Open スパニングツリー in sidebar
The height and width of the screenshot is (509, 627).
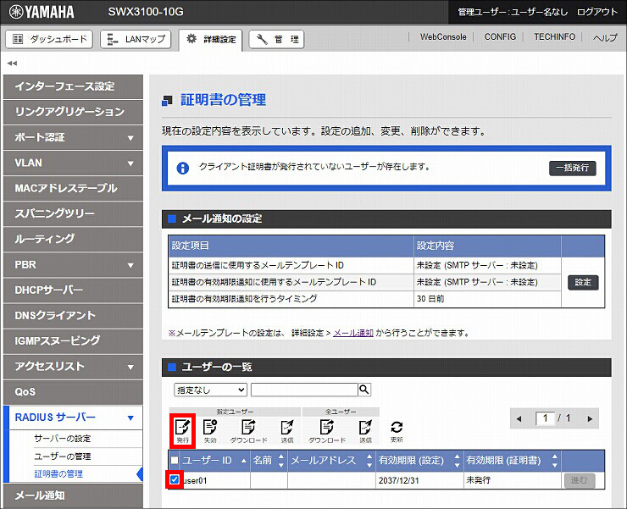tap(73, 213)
